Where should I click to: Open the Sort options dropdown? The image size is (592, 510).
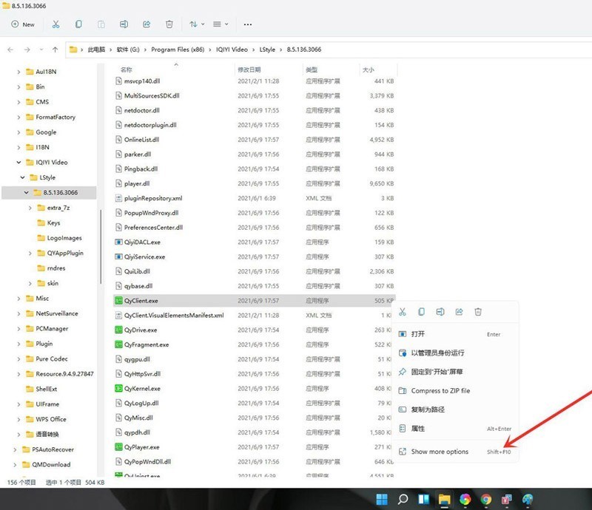pos(197,24)
